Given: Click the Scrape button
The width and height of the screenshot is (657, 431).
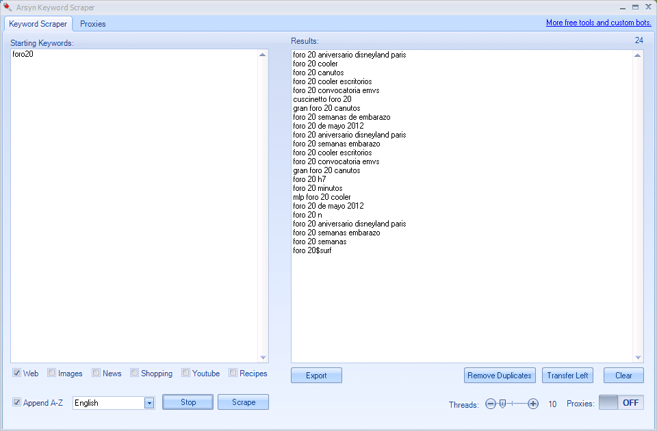Looking at the screenshot, I should point(243,402).
